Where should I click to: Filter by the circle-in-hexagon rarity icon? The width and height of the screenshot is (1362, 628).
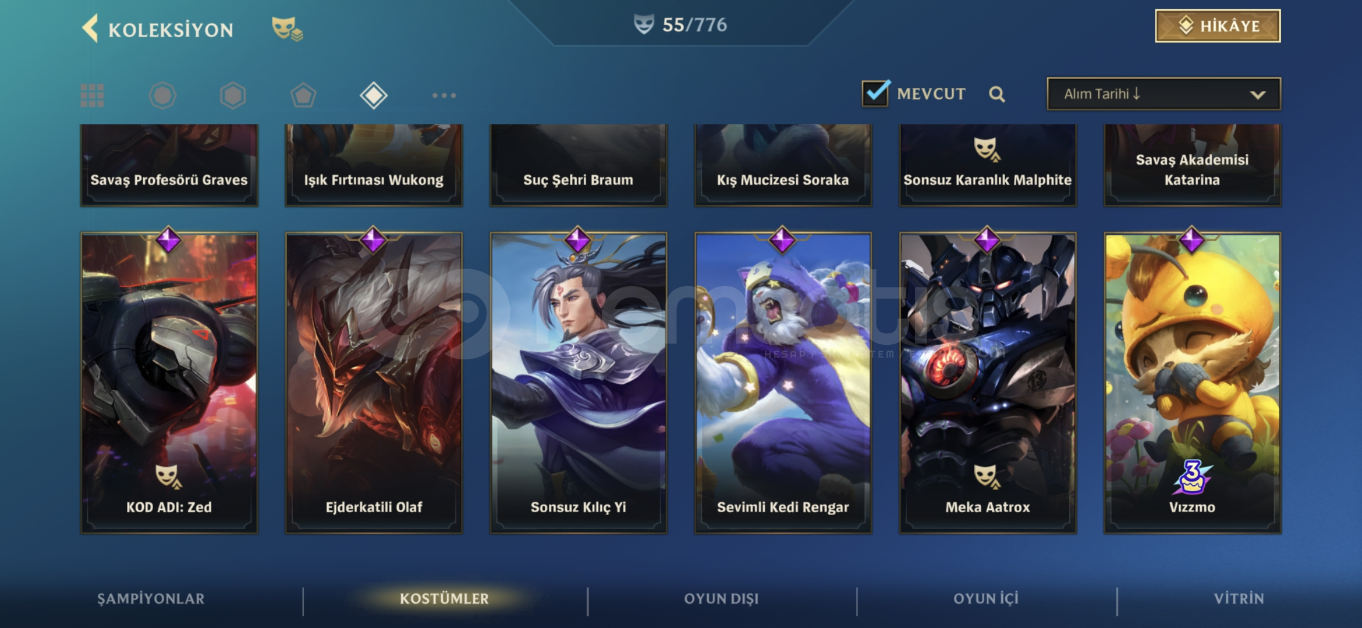(x=162, y=95)
